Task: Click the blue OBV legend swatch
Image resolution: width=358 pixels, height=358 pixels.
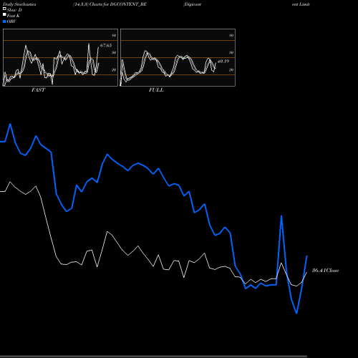Action: click(x=4, y=21)
